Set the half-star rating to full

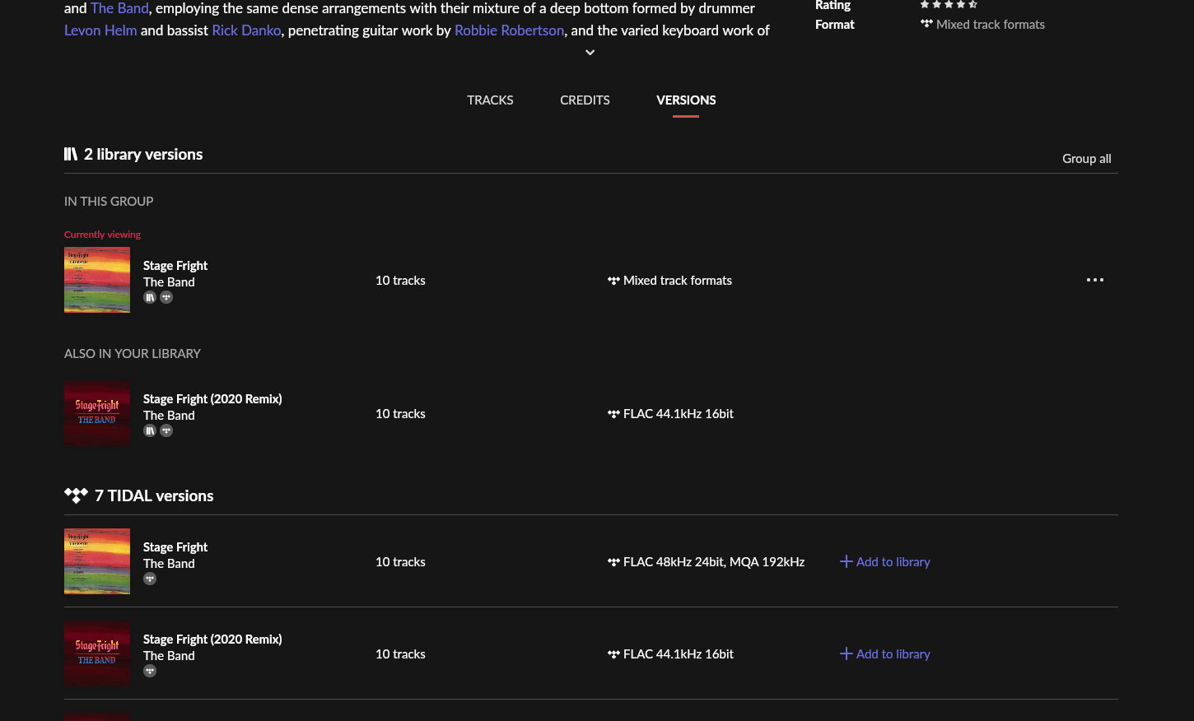972,5
